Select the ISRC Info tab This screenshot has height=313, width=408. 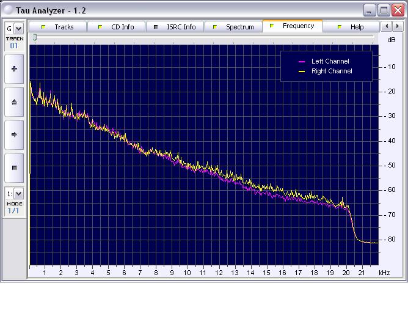point(175,27)
